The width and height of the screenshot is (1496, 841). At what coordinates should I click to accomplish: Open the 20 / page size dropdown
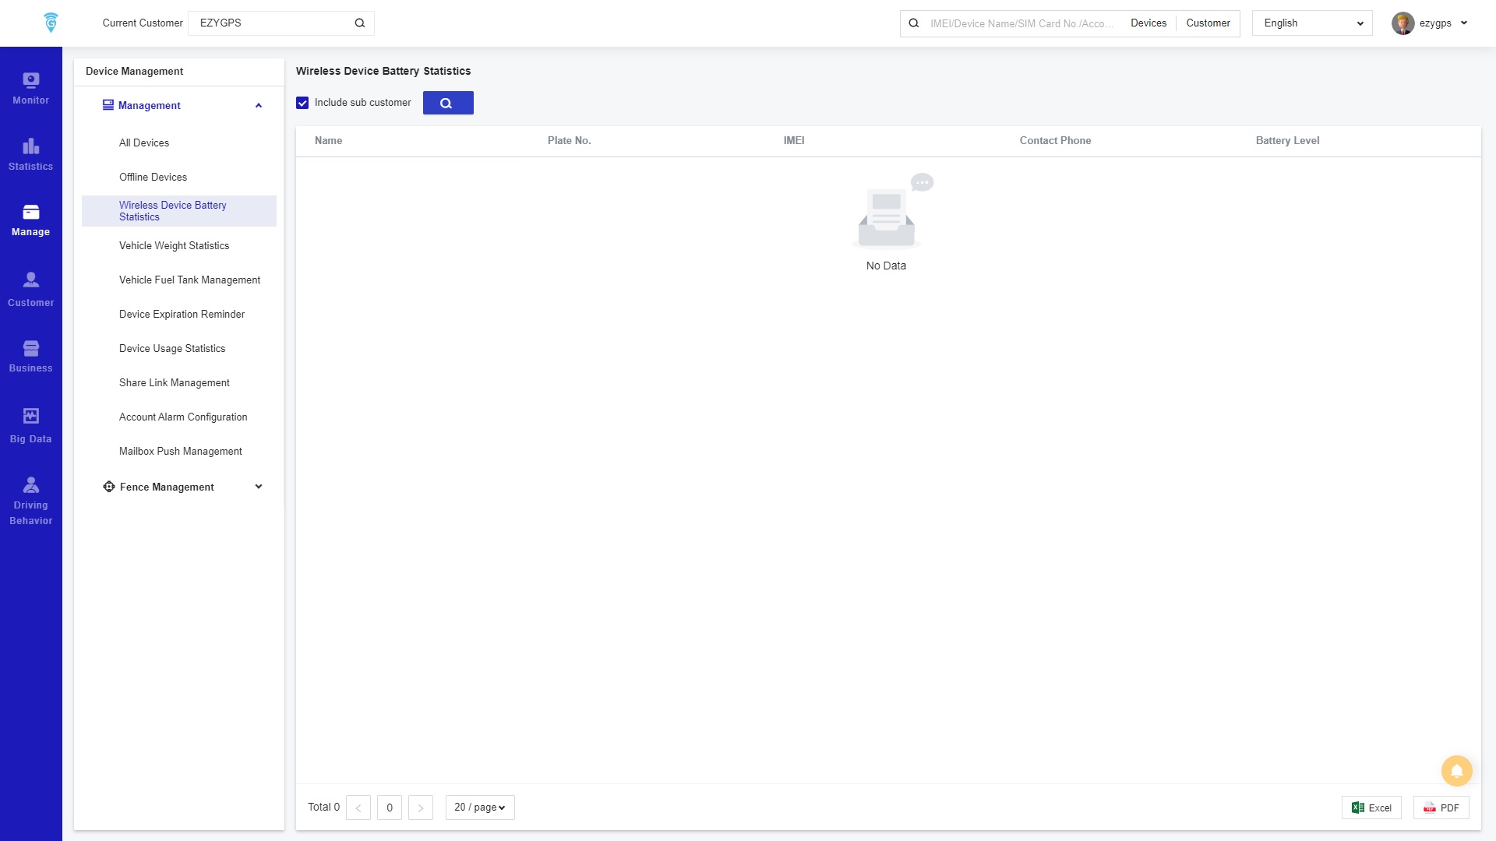pos(479,808)
